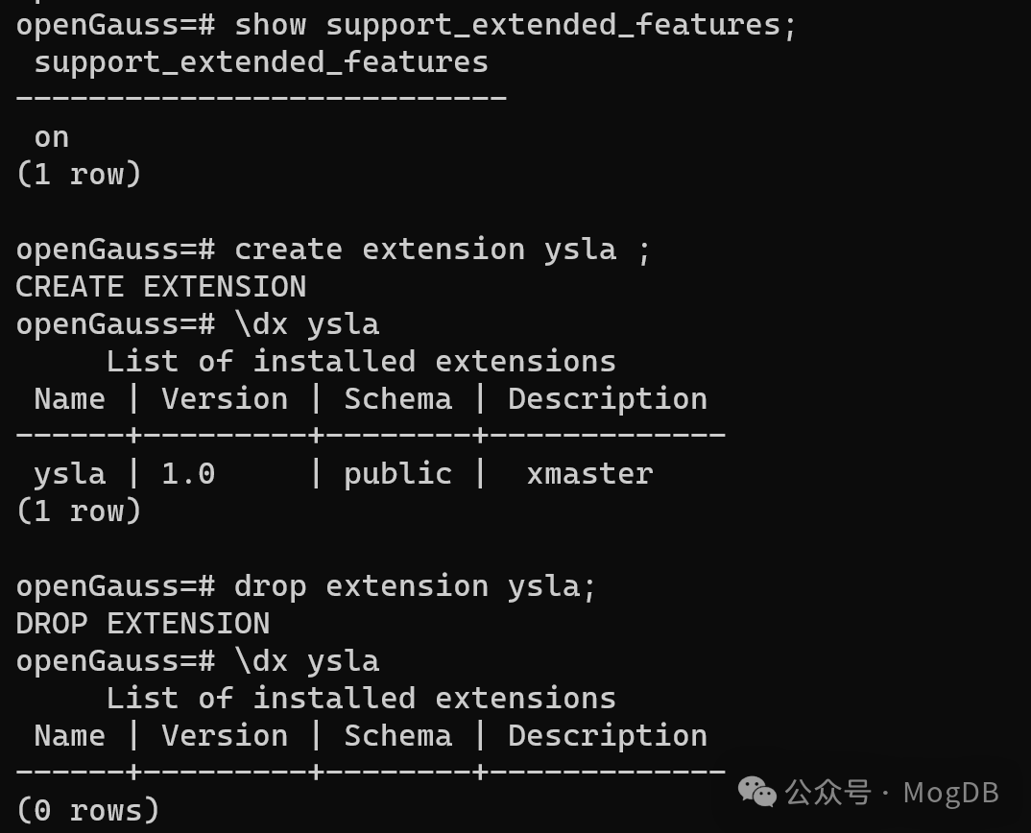
Task: Click the 'create extension ysla ;' command
Action: 443,250
